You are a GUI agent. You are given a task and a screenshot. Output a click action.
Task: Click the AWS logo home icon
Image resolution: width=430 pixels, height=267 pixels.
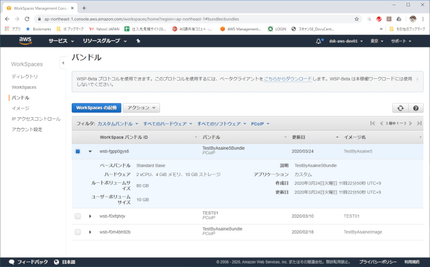25,41
